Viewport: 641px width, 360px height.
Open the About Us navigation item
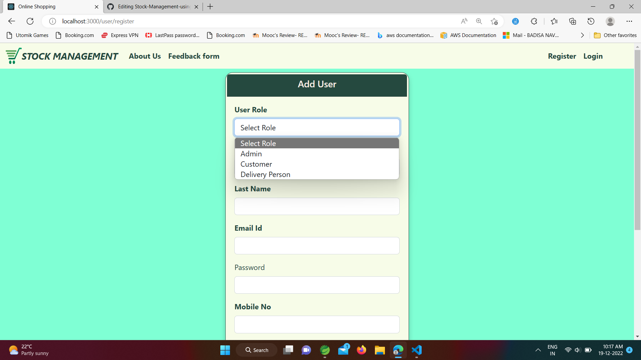pyautogui.click(x=145, y=56)
